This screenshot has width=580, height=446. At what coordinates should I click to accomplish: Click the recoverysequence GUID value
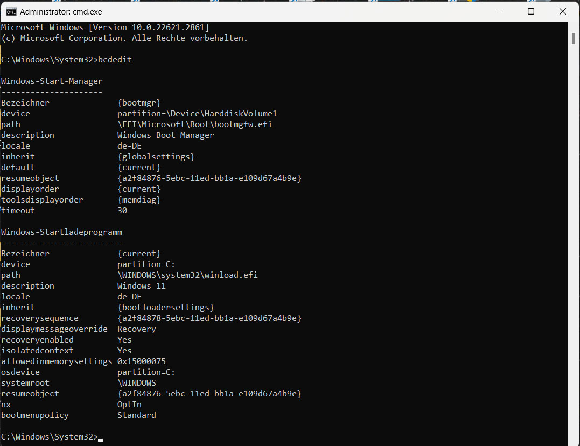pos(209,318)
